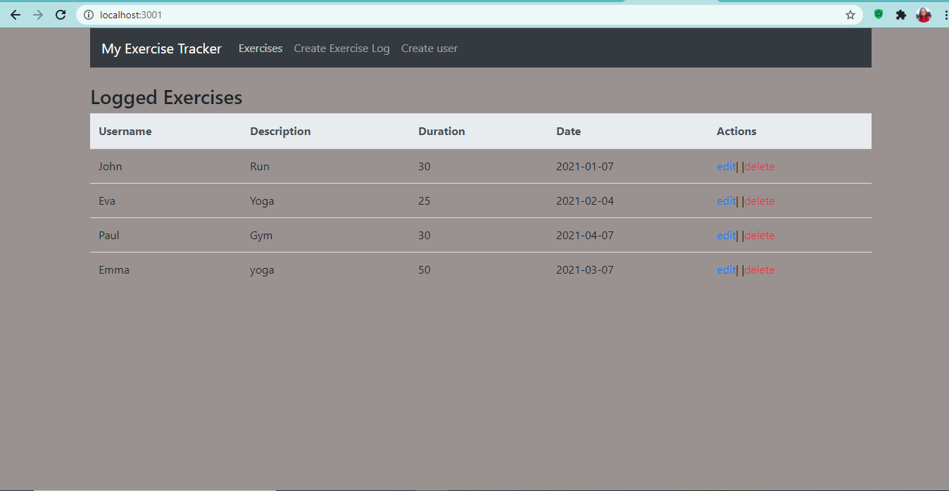
Task: Select the Logged Exercises heading
Action: [166, 98]
